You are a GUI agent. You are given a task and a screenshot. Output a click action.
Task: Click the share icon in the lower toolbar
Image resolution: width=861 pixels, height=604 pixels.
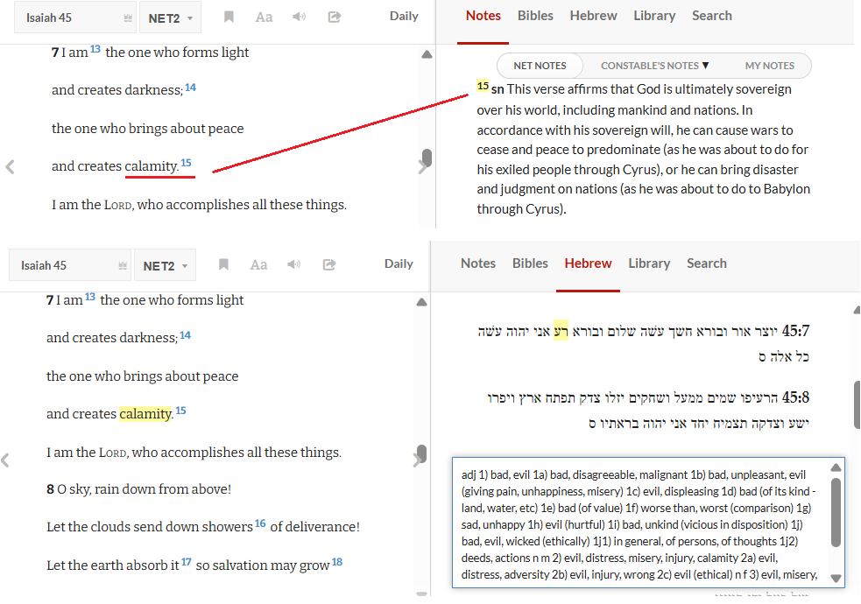[x=329, y=265]
